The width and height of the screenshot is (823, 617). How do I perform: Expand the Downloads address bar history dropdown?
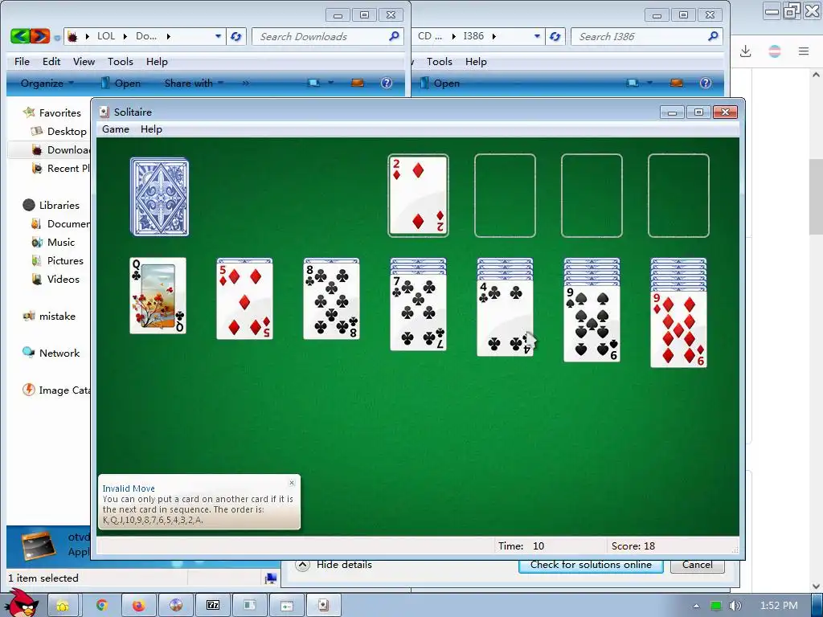(x=218, y=36)
